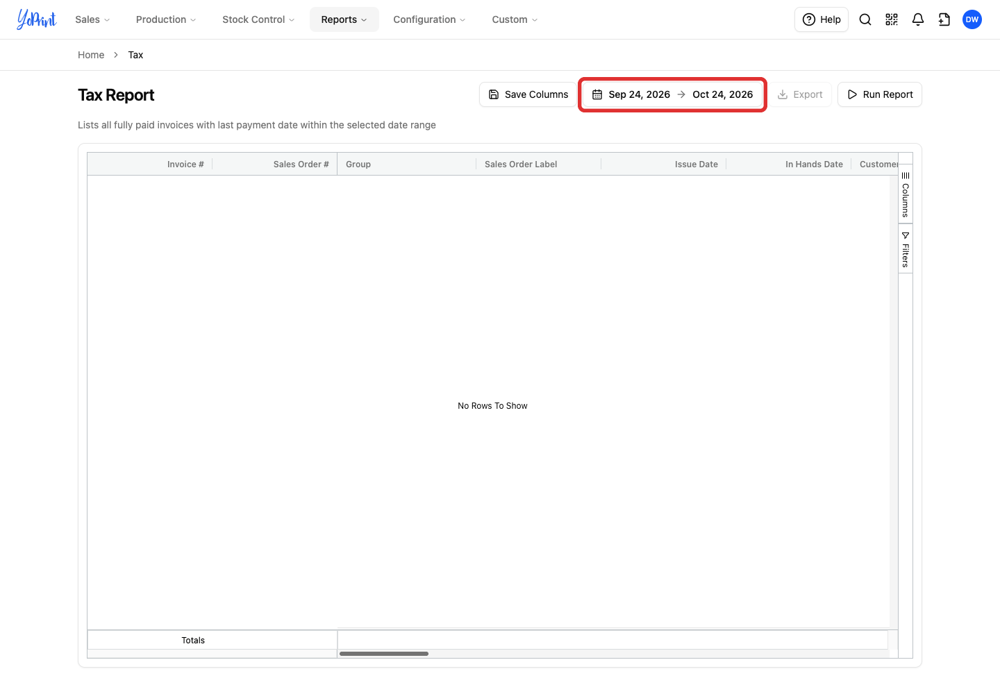Click the Export button
The image size is (1000, 694).
(x=800, y=94)
